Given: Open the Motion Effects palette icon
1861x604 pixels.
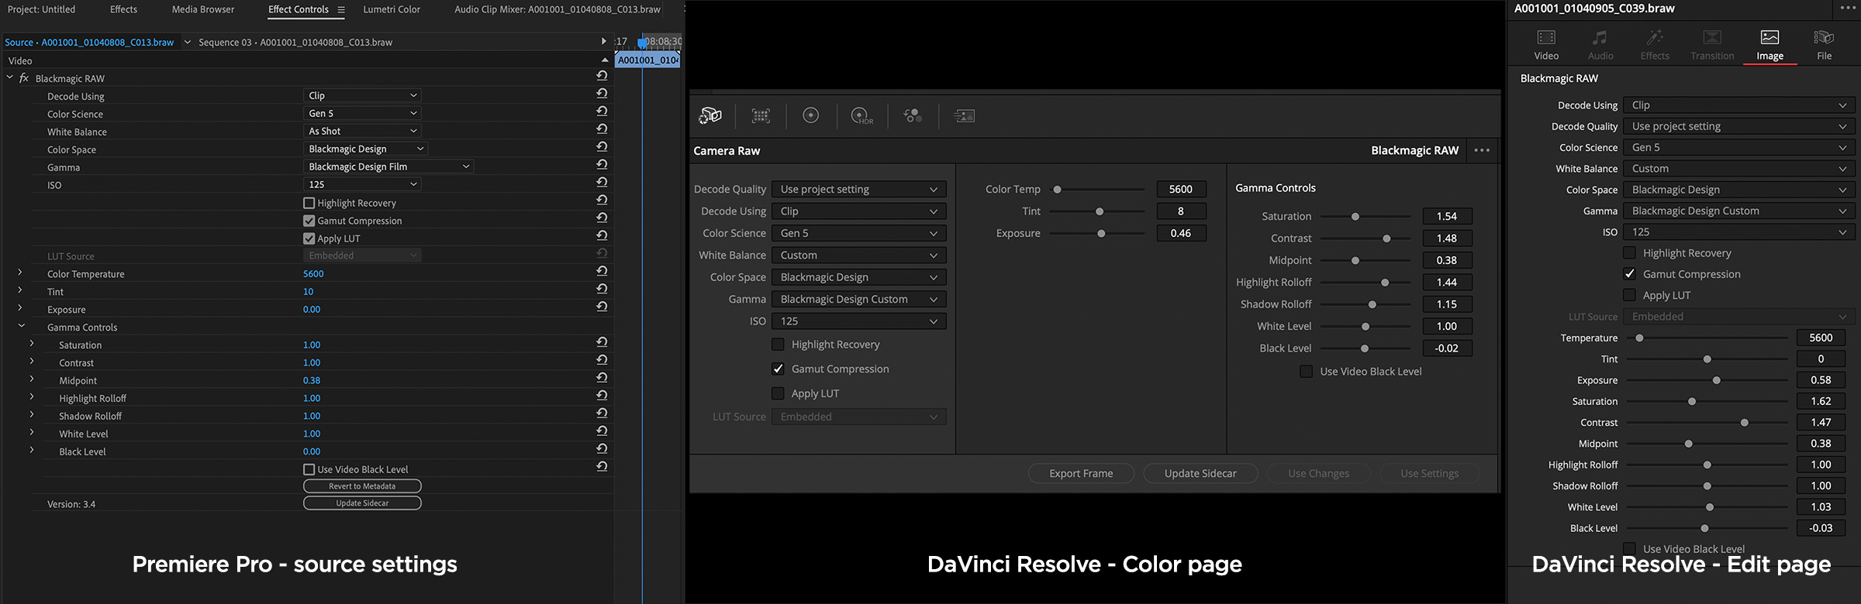Looking at the screenshot, I should 964,115.
